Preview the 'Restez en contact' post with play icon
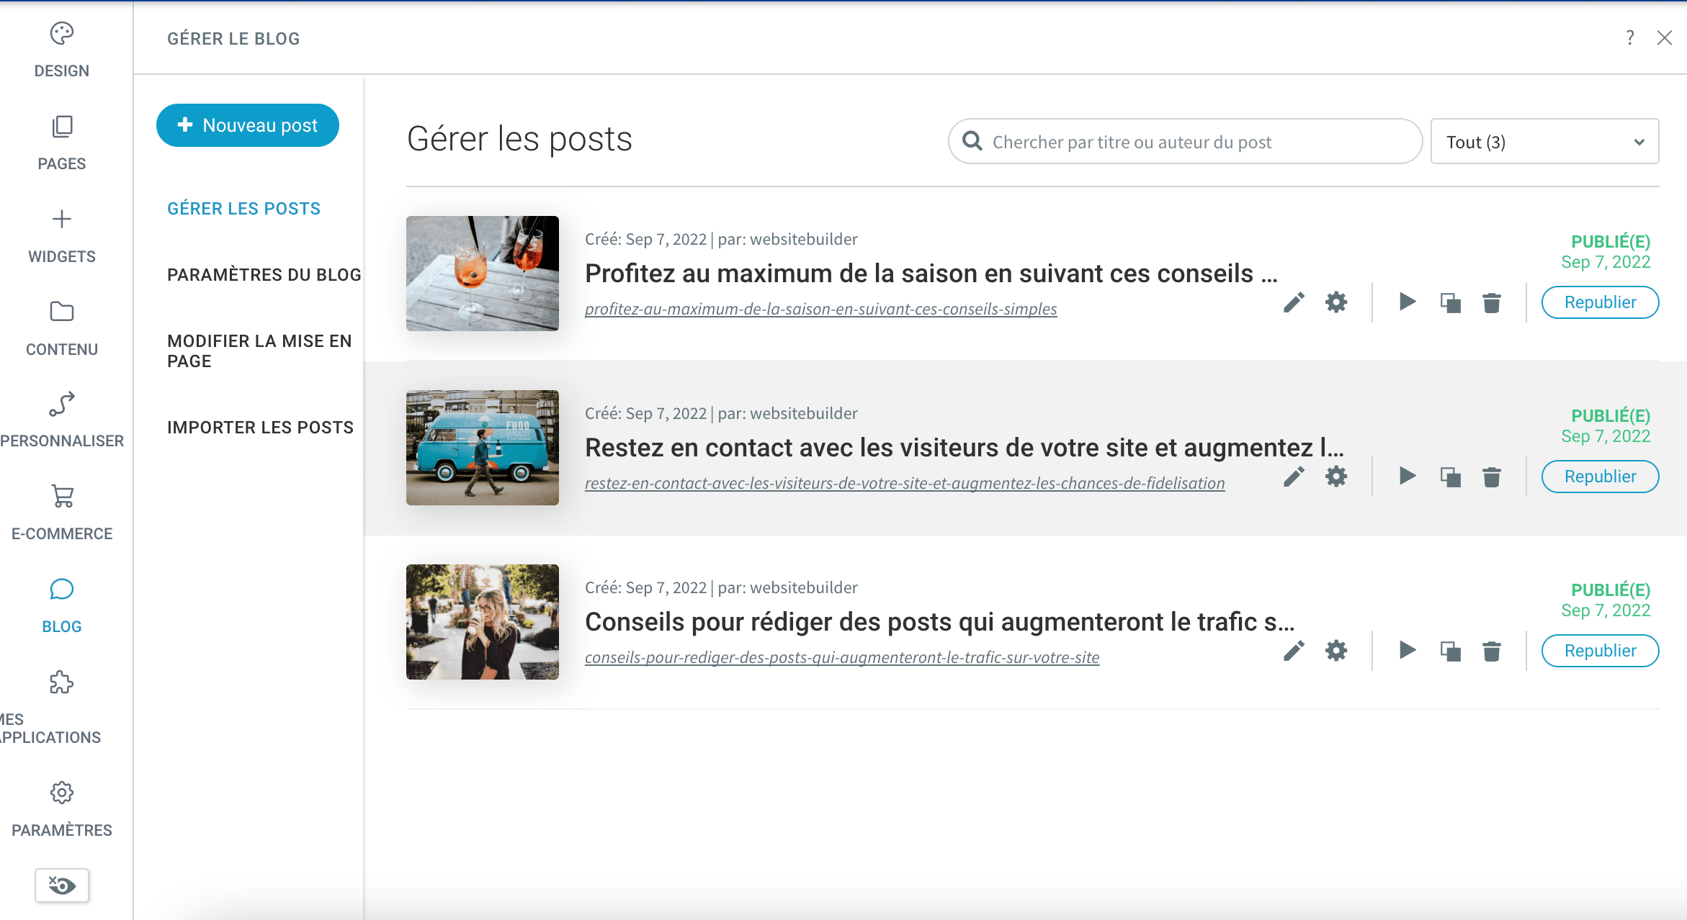 click(1407, 477)
